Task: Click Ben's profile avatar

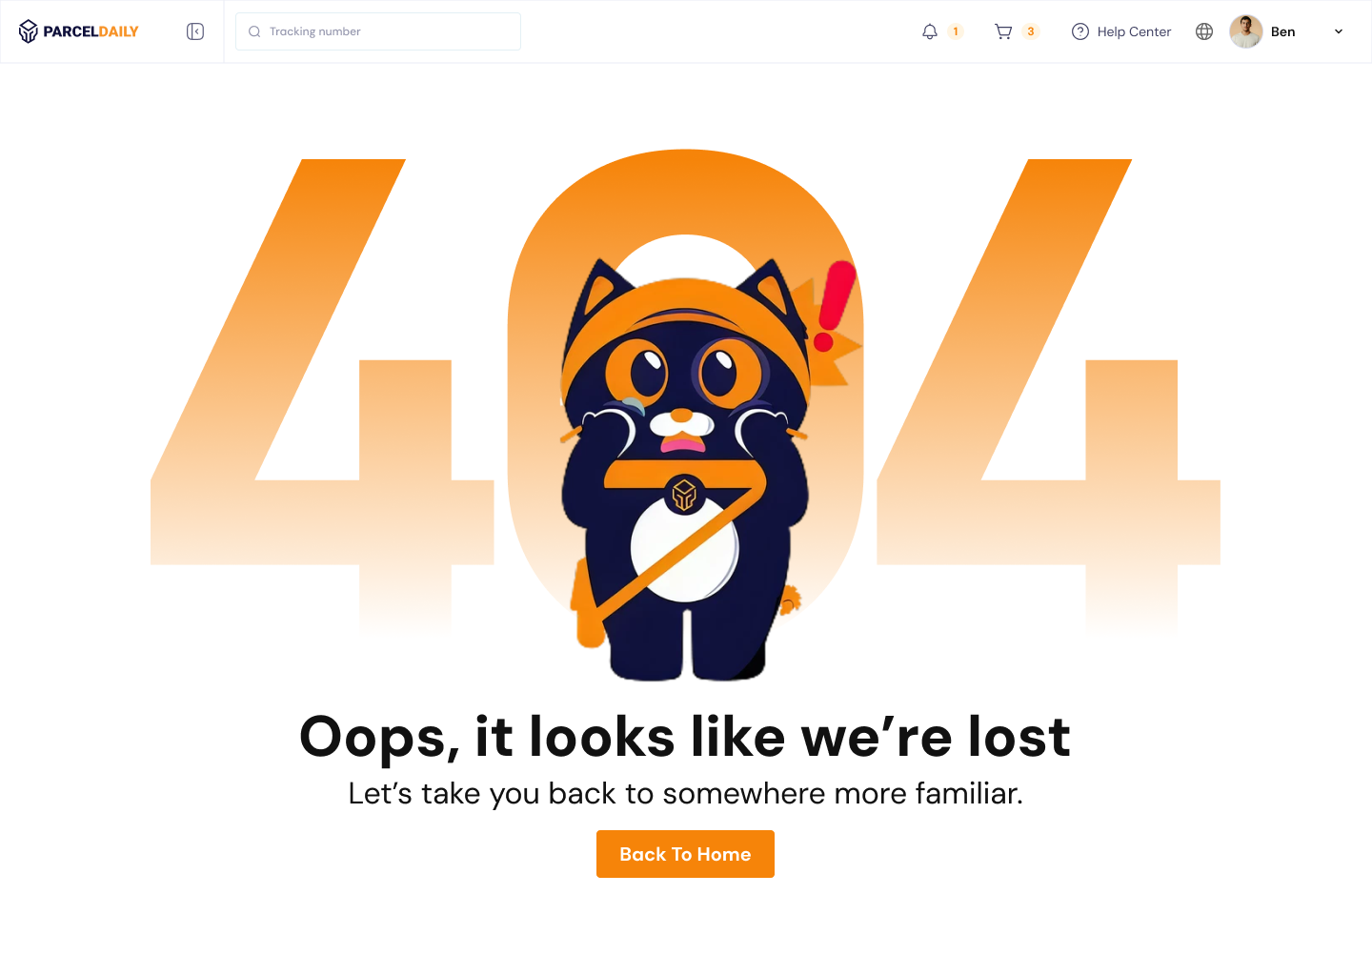Action: pyautogui.click(x=1246, y=31)
